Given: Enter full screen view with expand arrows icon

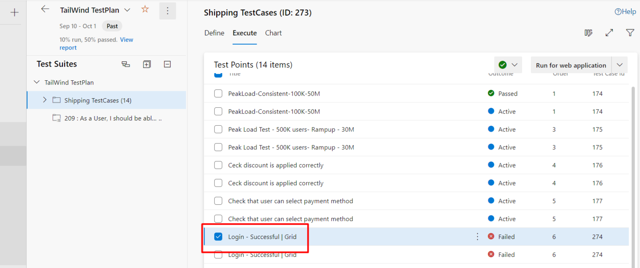Looking at the screenshot, I should coord(609,32).
